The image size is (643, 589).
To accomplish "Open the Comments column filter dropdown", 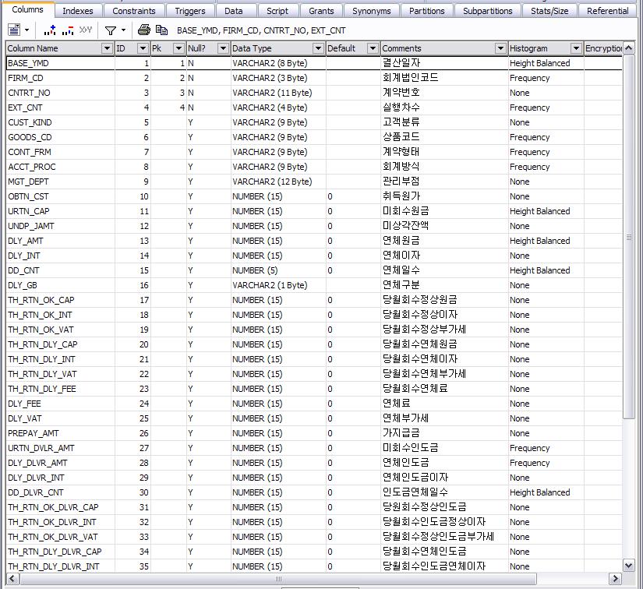I will click(x=500, y=48).
